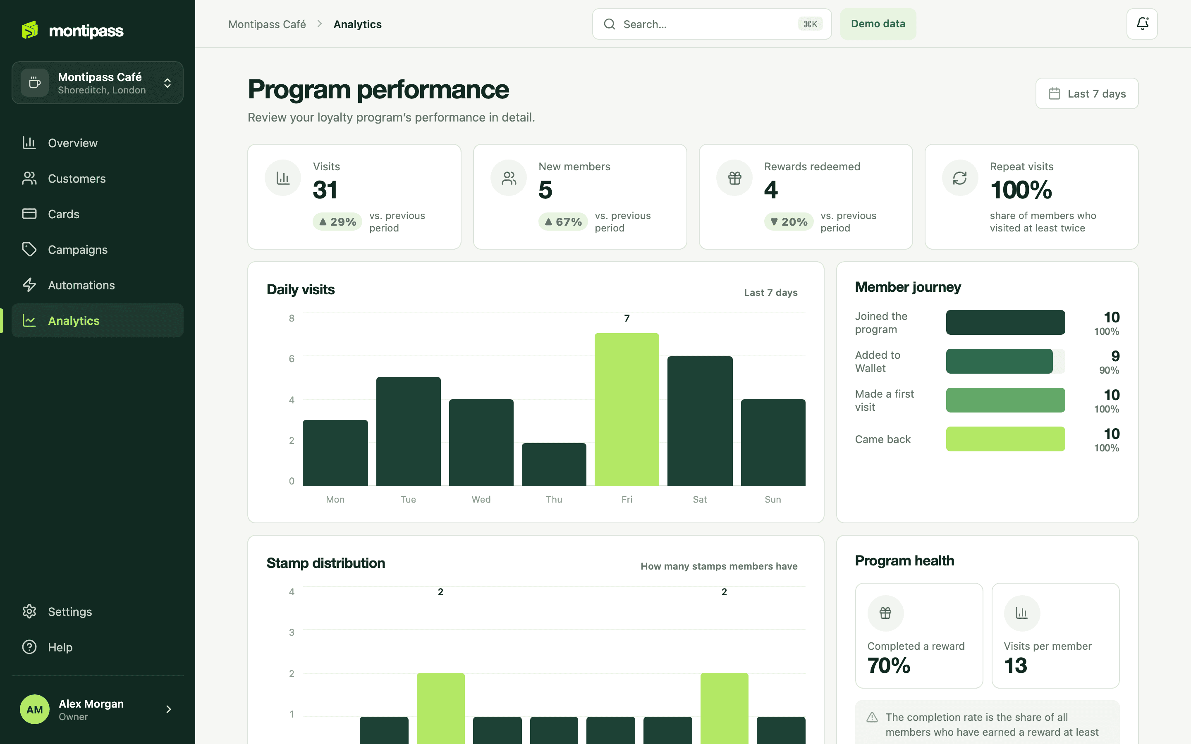Click the café cup icon in location switcher
This screenshot has width=1191, height=744.
(34, 82)
